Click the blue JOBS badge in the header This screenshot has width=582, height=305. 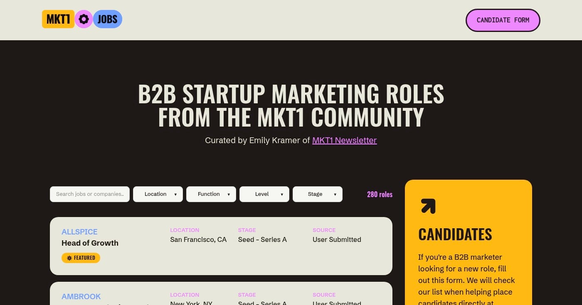(107, 19)
